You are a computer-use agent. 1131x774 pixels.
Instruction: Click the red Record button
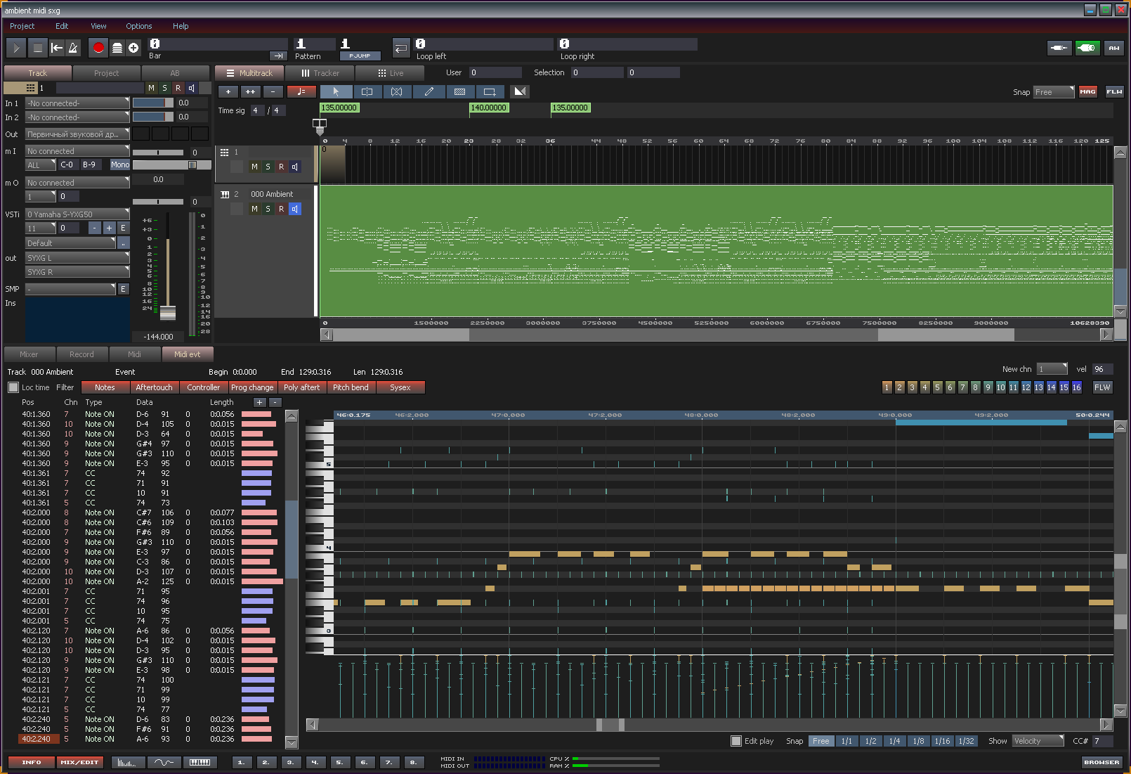pos(98,48)
